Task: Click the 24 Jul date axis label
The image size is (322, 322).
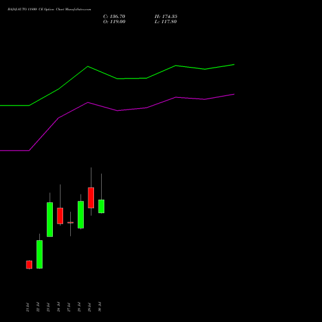Action: (x=59, y=307)
